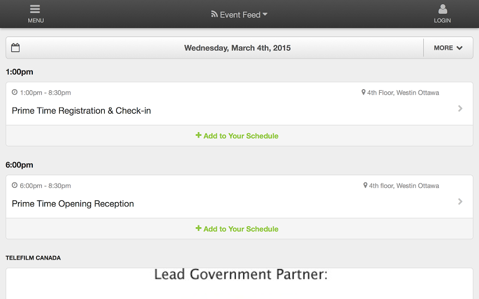Click the Lead Government Partner banner
479x299 pixels.
click(239, 283)
